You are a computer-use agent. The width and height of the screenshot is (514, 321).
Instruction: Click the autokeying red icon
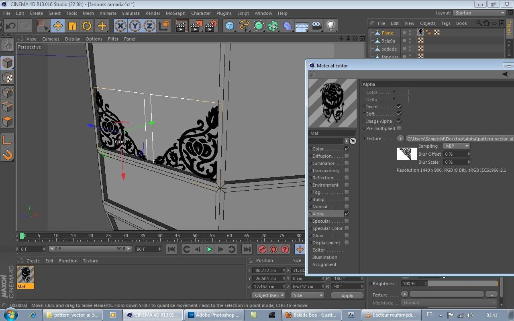[x=273, y=249]
